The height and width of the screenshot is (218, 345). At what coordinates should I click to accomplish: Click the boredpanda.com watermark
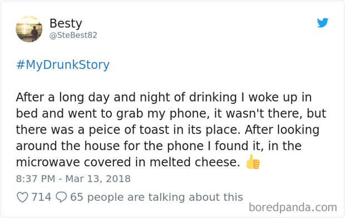click(x=293, y=207)
